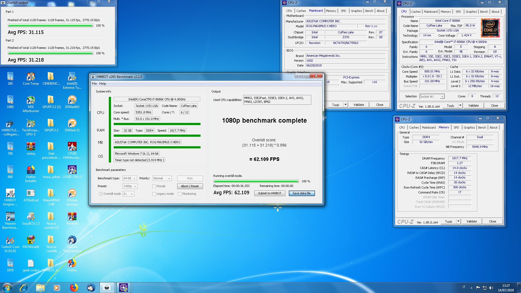The image size is (521, 293).
Task: Click the IT language indicator in taskbar
Action: click(x=464, y=287)
